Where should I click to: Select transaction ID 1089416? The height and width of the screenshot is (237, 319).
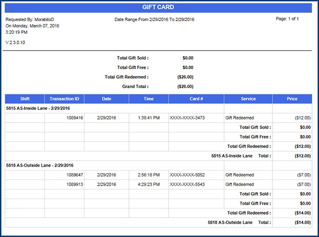click(x=74, y=118)
